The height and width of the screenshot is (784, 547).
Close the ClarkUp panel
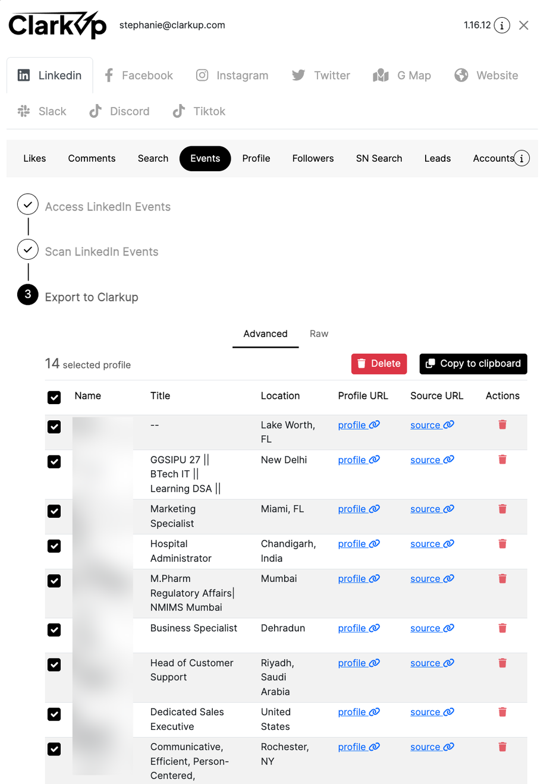click(524, 25)
